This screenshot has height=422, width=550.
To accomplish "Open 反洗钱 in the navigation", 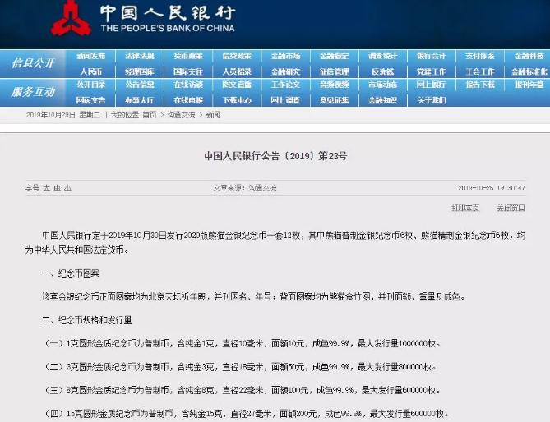I will (x=382, y=71).
